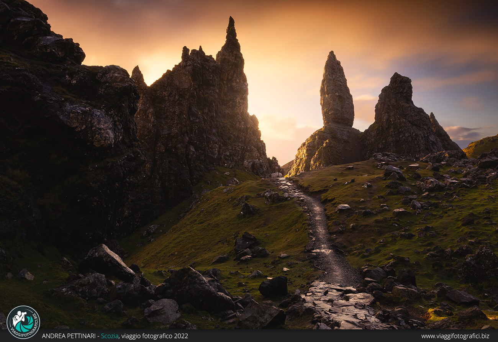Click the dark boulder left of the stone path

pyautogui.click(x=273, y=286)
